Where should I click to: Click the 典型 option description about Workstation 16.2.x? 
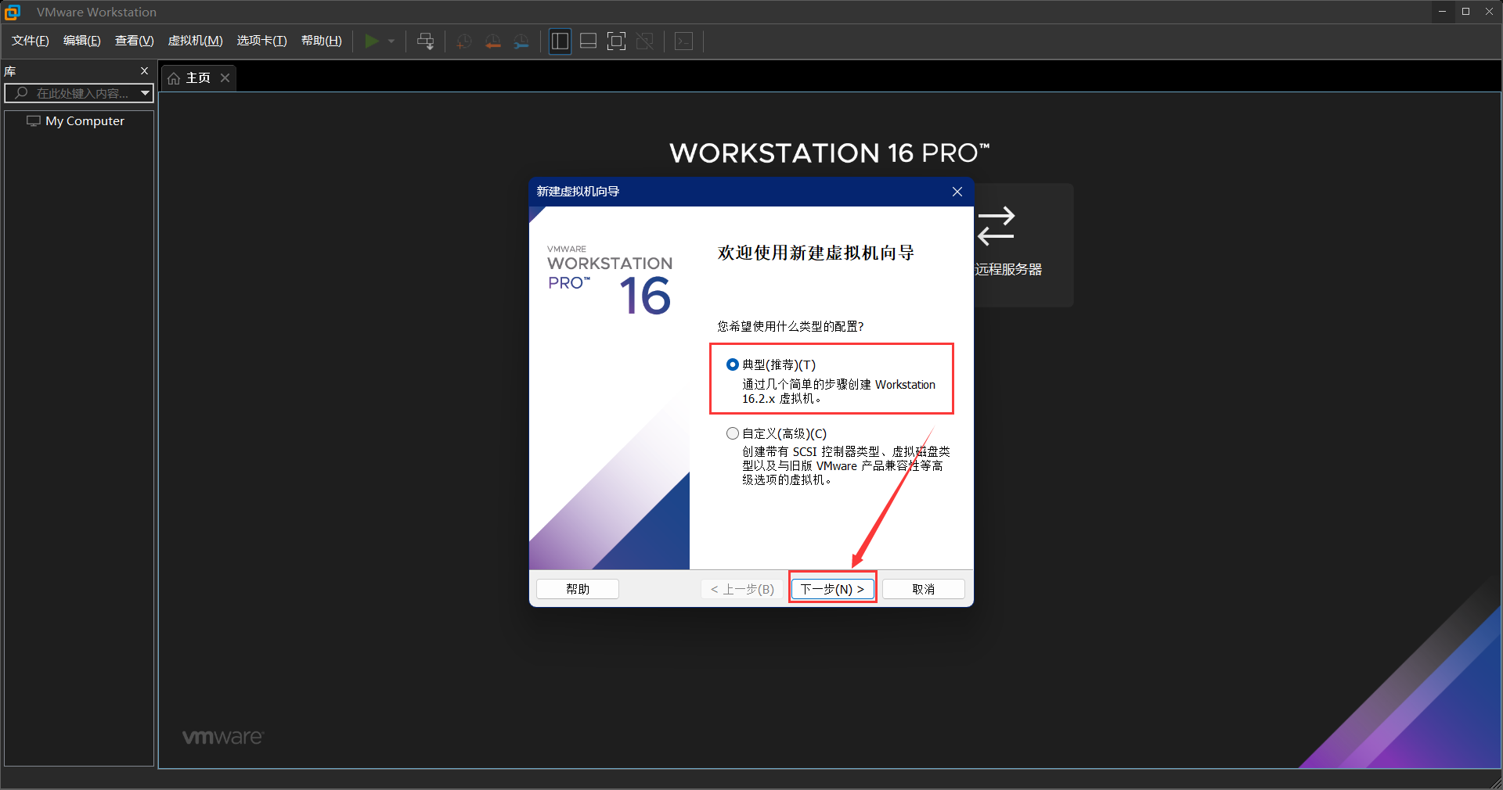[838, 391]
